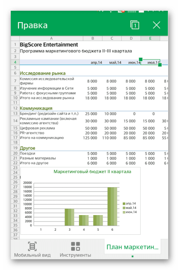
Task: Click the май.14 legend entry
Action: pyautogui.click(x=130, y=208)
